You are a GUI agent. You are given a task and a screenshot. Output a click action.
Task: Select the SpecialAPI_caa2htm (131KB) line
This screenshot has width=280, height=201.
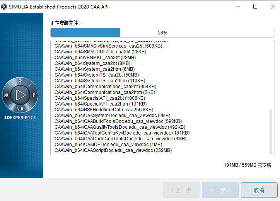point(101,104)
